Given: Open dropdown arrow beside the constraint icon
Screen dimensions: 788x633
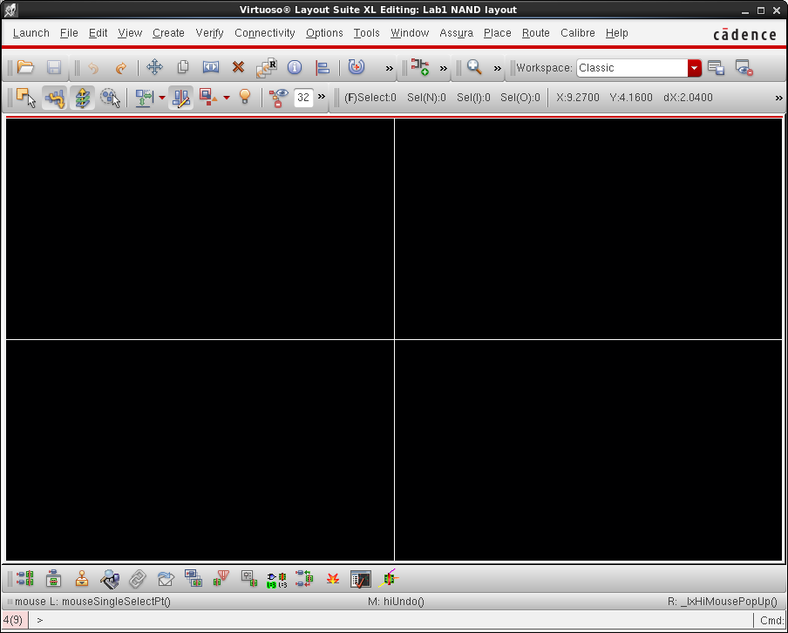Looking at the screenshot, I should click(x=162, y=98).
